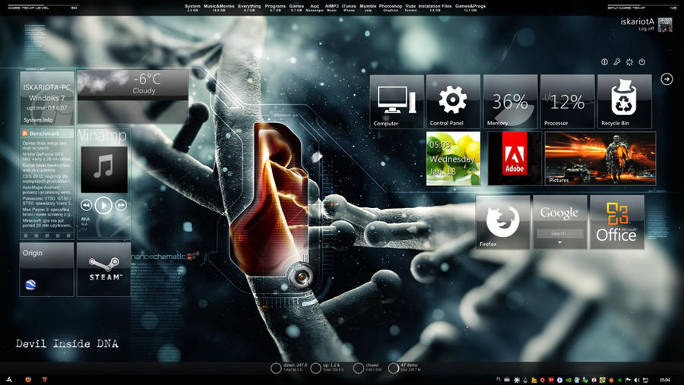This screenshot has width=684, height=385.
Task: Launch Vuze from the top bar
Action: pyautogui.click(x=410, y=8)
